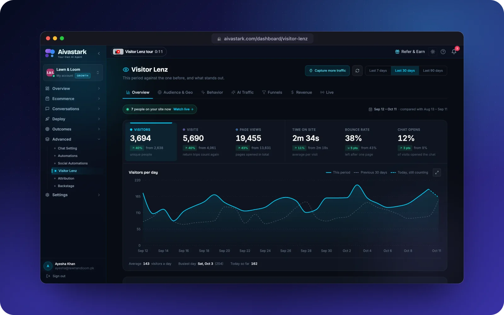This screenshot has height=315, width=504.
Task: Expand the Overview sidebar chevron
Action: coord(99,89)
